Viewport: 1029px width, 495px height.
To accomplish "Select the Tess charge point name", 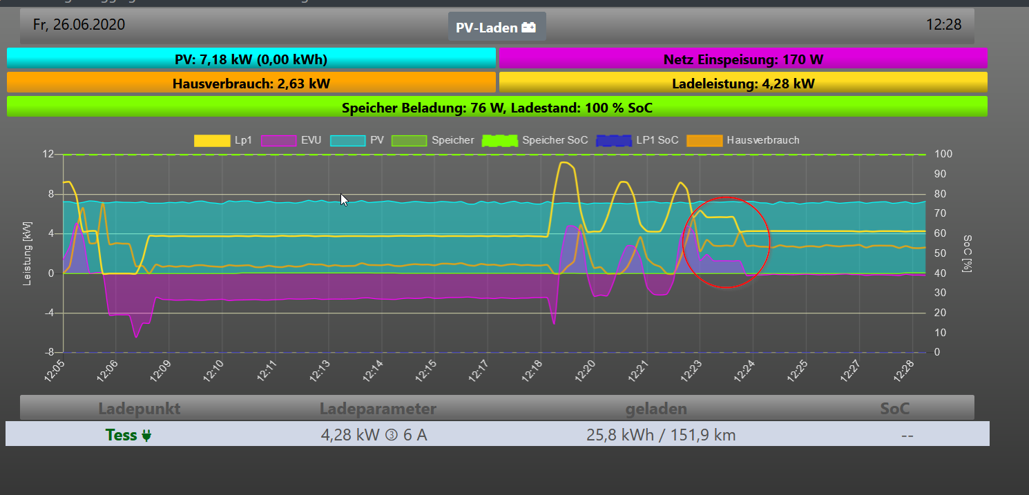I will point(121,436).
